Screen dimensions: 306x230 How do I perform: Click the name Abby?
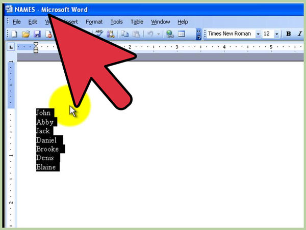tap(45, 122)
